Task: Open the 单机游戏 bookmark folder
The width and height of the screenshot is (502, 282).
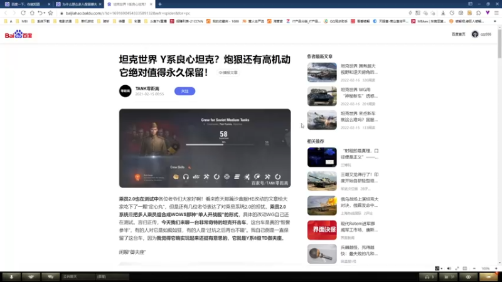Action: pos(85,21)
